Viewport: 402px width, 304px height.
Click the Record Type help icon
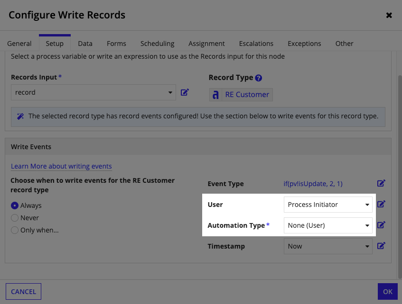(258, 78)
